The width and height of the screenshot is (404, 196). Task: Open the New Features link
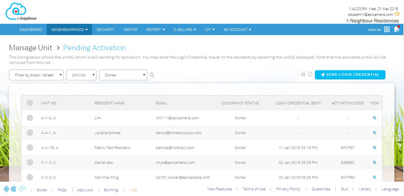coord(220,189)
